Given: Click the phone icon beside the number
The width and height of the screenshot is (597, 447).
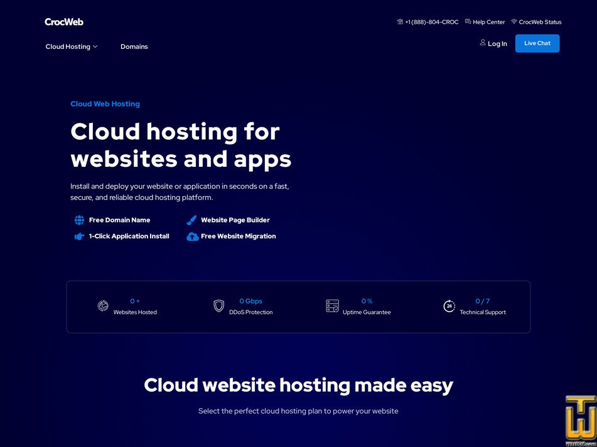Looking at the screenshot, I should (x=400, y=21).
